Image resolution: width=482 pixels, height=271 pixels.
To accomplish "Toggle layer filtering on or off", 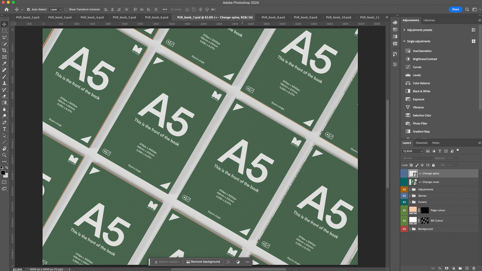I will pos(458,151).
